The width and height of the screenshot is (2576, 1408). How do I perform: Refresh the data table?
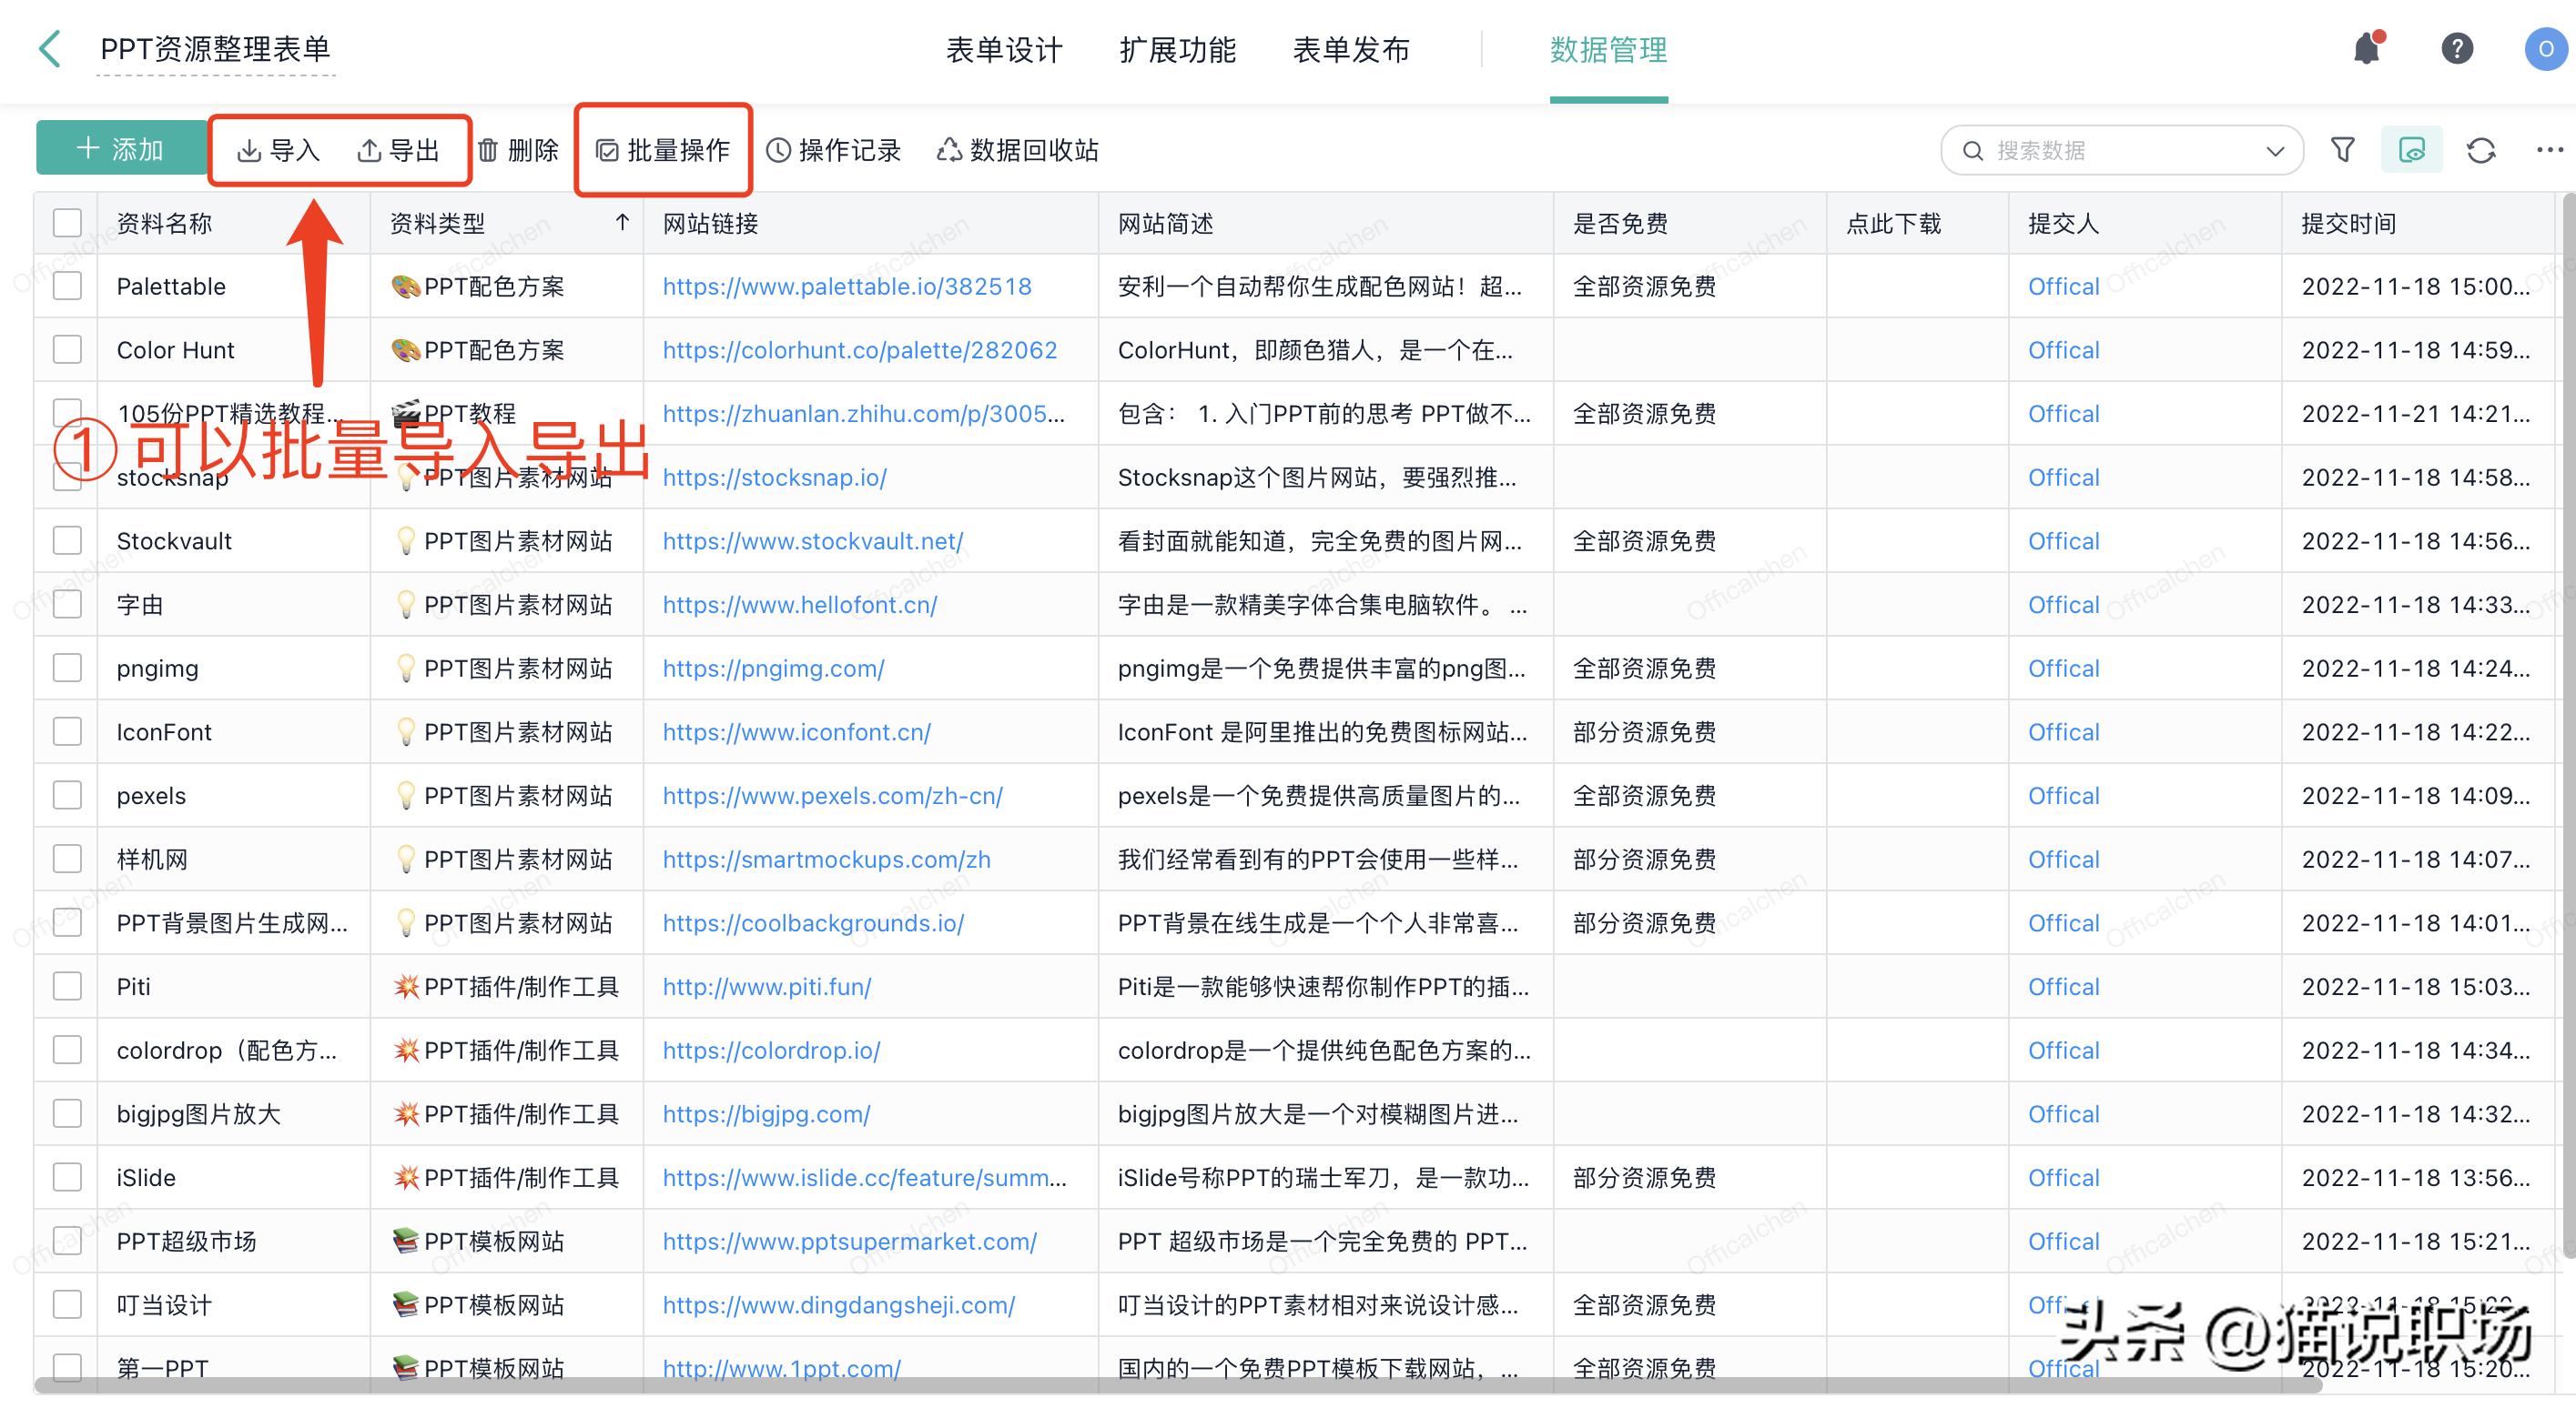pos(2481,149)
